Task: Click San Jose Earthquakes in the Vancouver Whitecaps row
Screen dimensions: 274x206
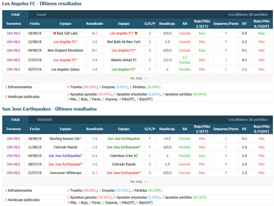Action: click(x=123, y=173)
